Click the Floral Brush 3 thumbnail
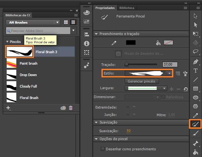 tap(19, 52)
